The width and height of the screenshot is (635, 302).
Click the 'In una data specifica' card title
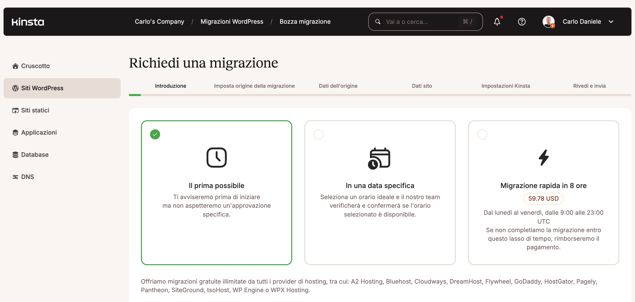(380, 186)
